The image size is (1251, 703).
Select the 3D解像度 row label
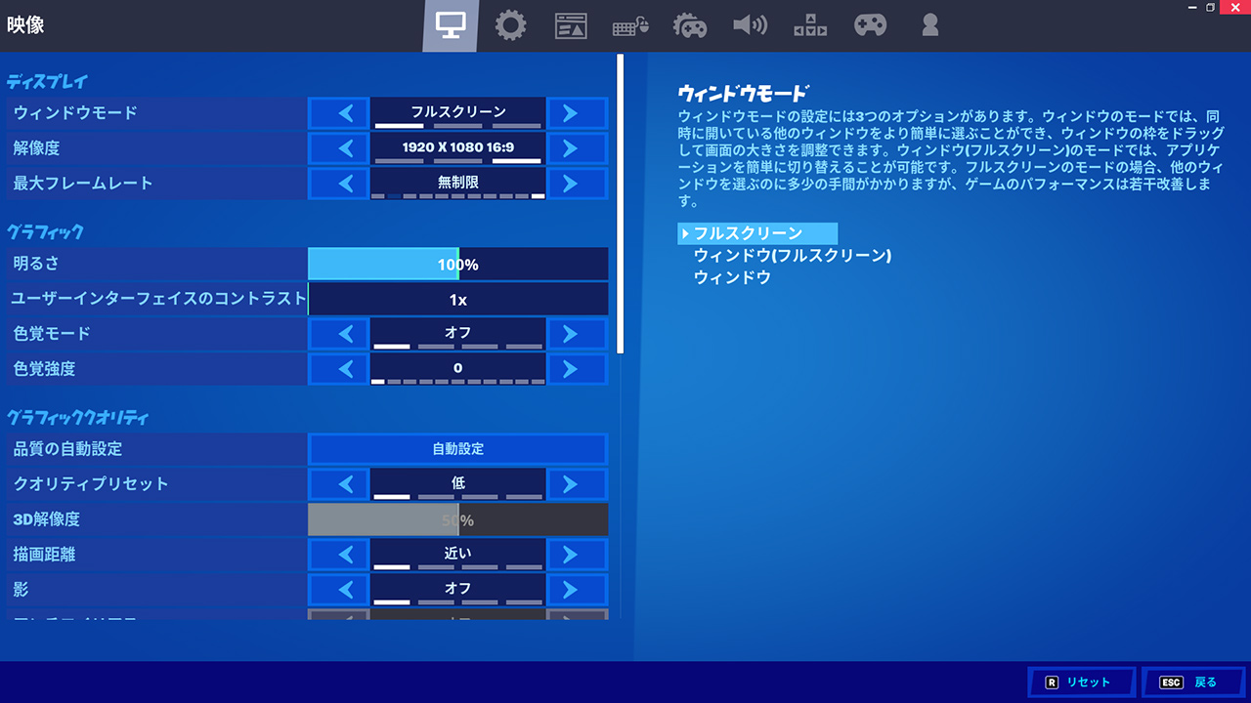(46, 519)
